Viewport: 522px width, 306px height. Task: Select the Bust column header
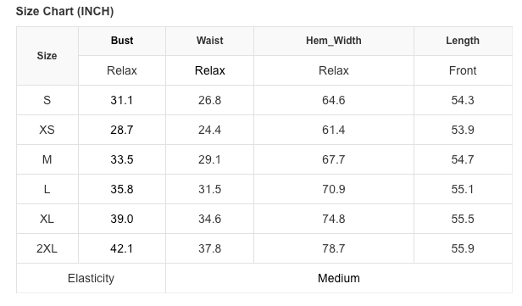tap(122, 41)
